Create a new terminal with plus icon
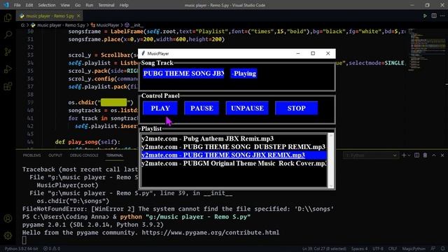The width and height of the screenshot is (448, 252). pyautogui.click(x=404, y=155)
